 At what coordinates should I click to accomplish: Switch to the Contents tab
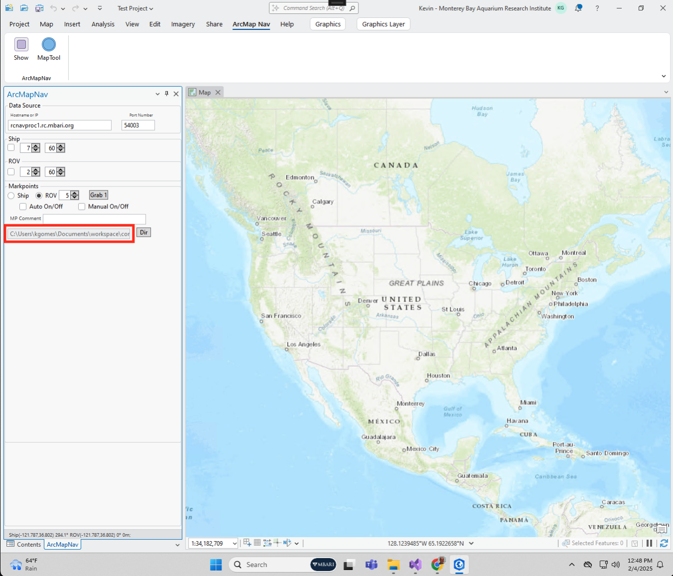click(x=24, y=544)
